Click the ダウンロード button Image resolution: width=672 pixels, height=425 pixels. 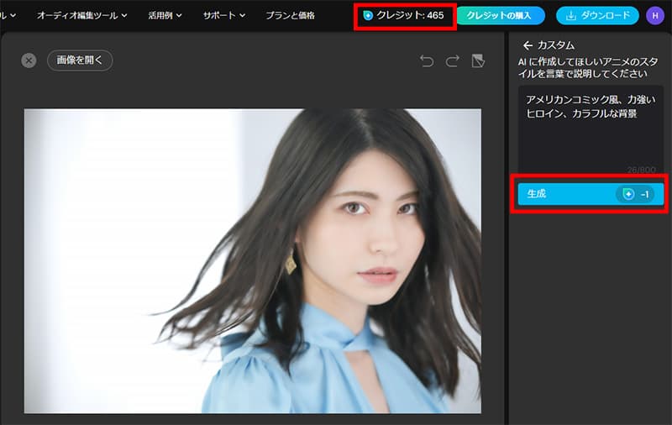(x=597, y=16)
